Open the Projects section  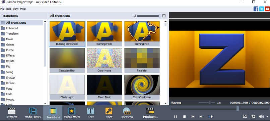pyautogui.click(x=12, y=113)
